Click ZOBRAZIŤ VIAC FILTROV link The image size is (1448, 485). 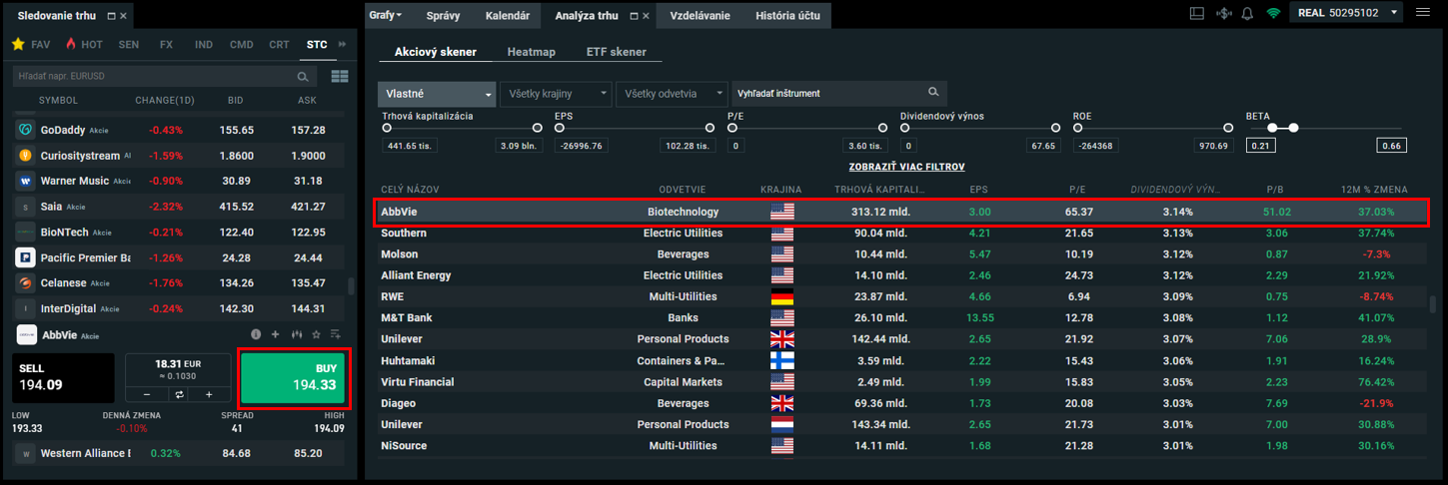(905, 167)
